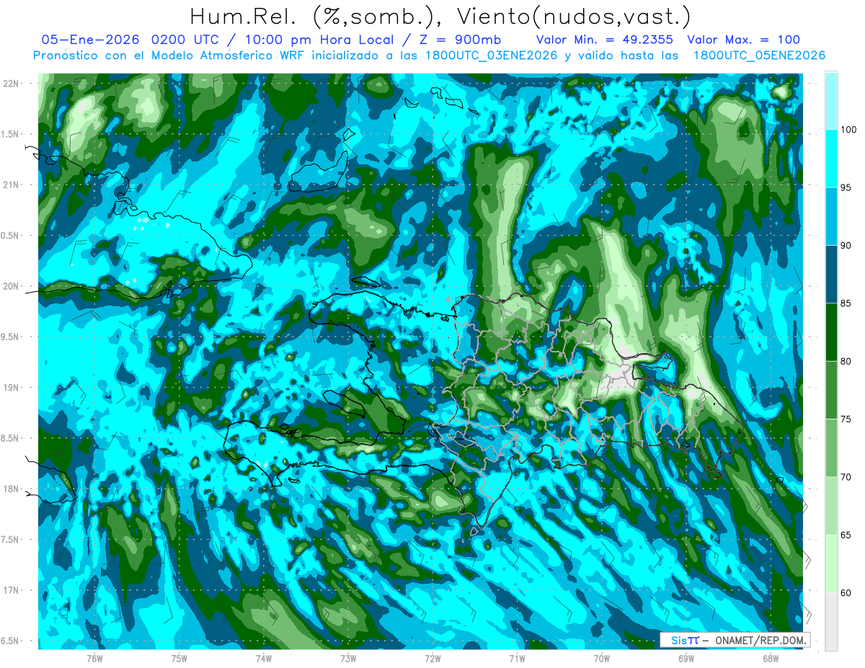Click the colorbar value "60"
865x668 pixels.
click(x=846, y=593)
